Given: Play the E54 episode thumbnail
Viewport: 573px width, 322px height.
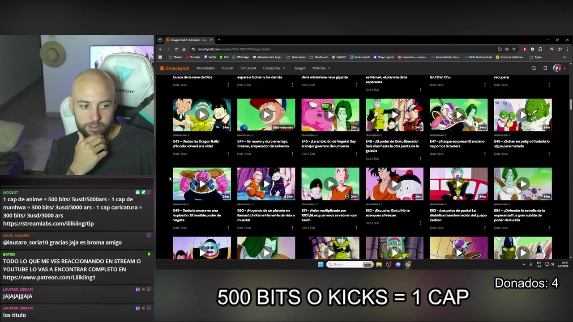Looking at the screenshot, I should pyautogui.click(x=523, y=184).
